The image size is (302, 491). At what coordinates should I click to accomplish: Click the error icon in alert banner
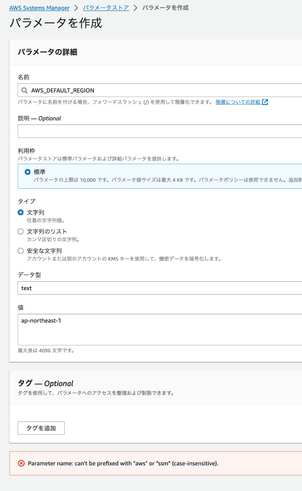[x=21, y=463]
